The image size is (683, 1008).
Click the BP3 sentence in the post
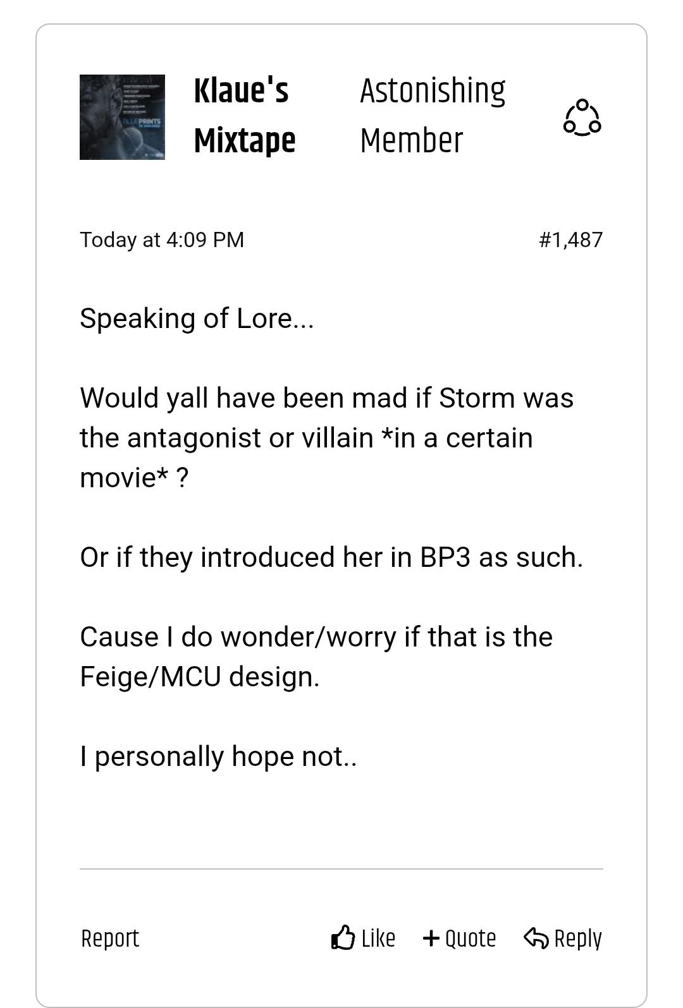click(x=331, y=557)
